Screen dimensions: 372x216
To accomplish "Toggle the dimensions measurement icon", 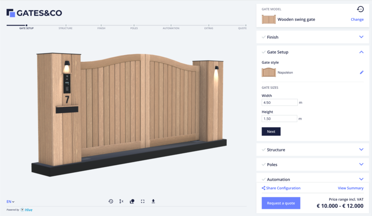I will [x=121, y=201].
